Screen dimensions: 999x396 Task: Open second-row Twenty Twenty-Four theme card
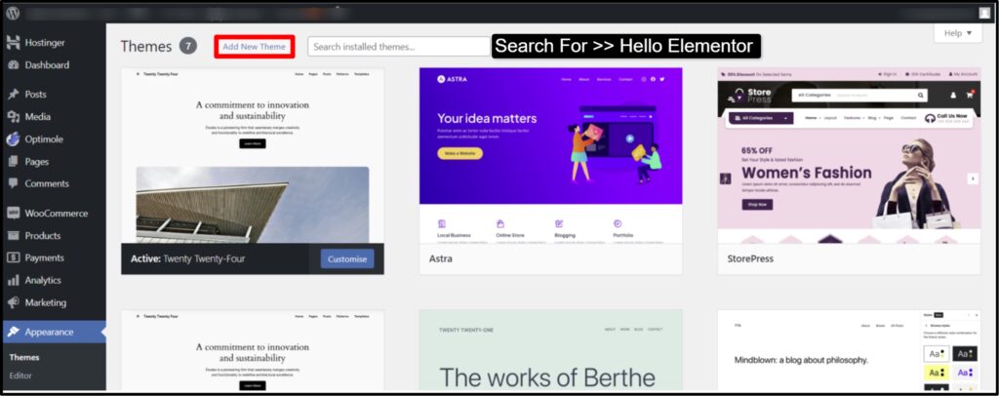(x=253, y=351)
